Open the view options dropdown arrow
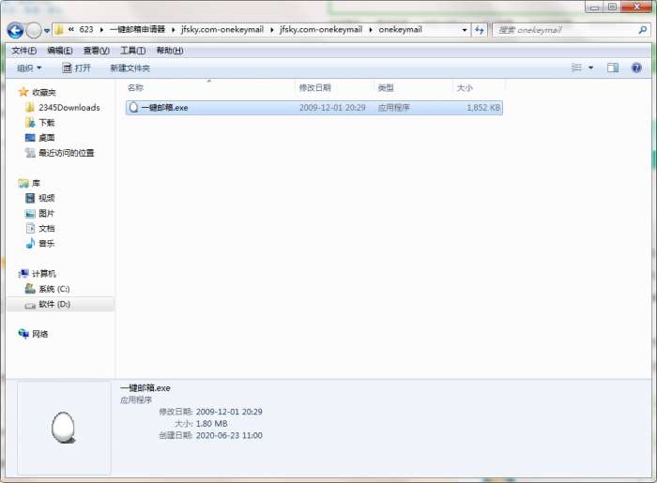This screenshot has width=657, height=483. click(x=590, y=68)
